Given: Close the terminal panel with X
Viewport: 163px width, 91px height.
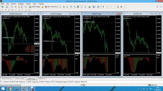Looking at the screenshot, I should pyautogui.click(x=1, y=81).
